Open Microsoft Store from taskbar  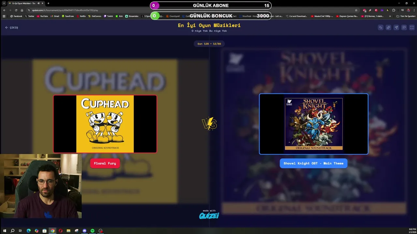44,231
